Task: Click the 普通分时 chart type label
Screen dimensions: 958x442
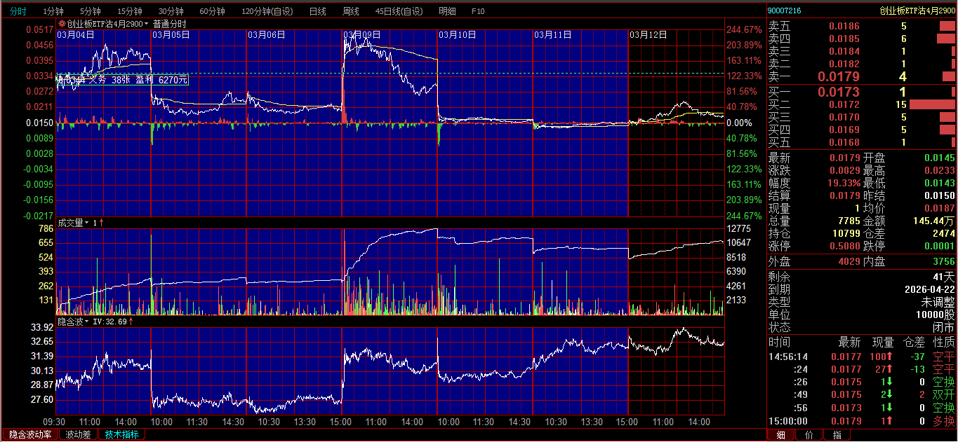Action: pyautogui.click(x=170, y=24)
